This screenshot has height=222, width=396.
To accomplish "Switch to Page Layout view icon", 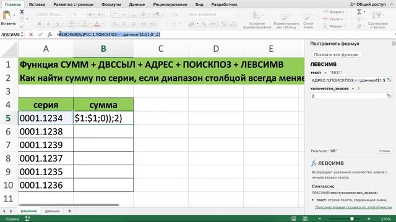I will point(305,219).
